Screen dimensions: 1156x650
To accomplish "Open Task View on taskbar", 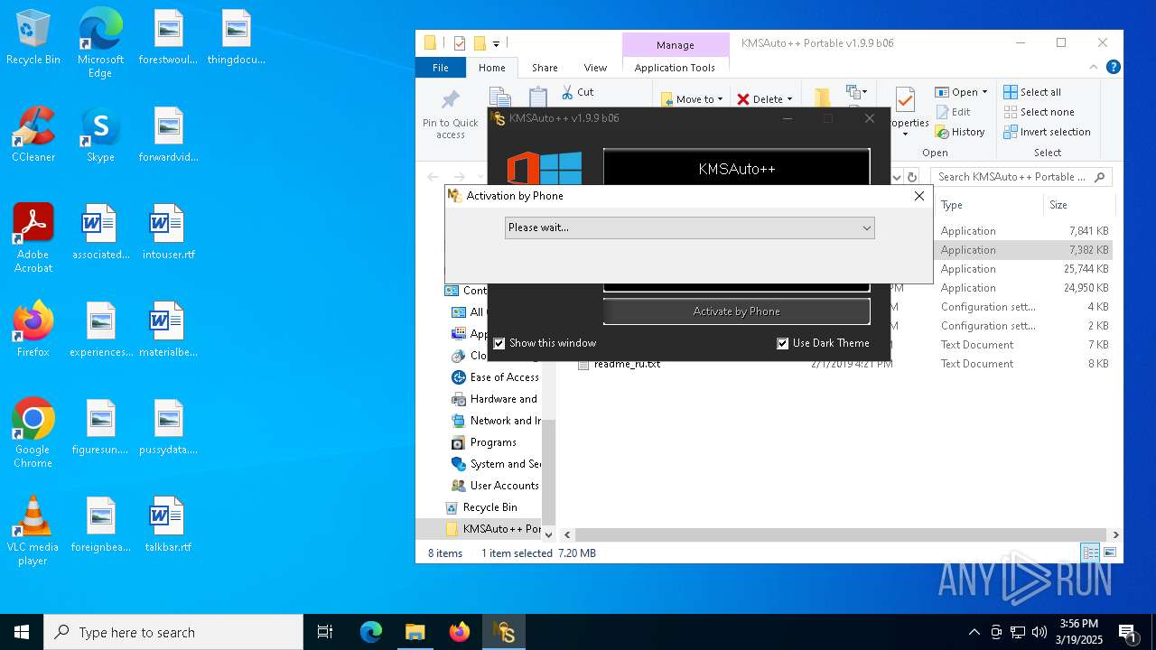I will [325, 632].
